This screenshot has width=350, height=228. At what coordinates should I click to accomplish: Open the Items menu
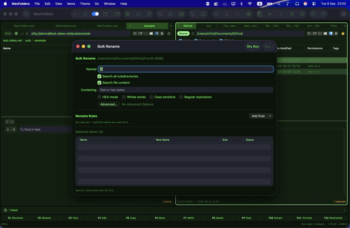tap(71, 4)
